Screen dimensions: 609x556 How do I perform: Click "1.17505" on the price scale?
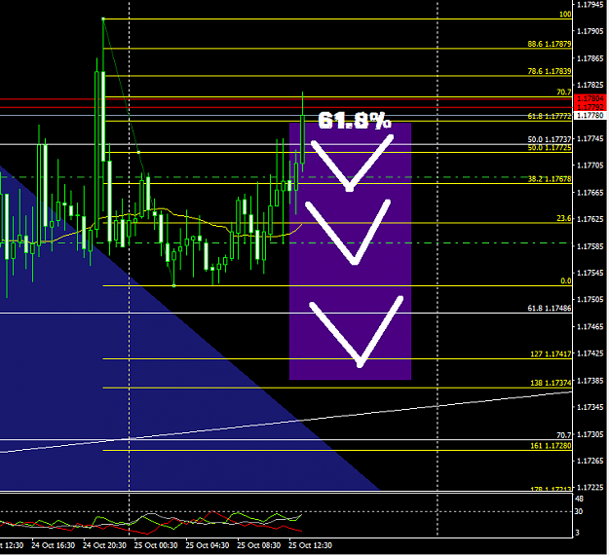click(x=590, y=300)
